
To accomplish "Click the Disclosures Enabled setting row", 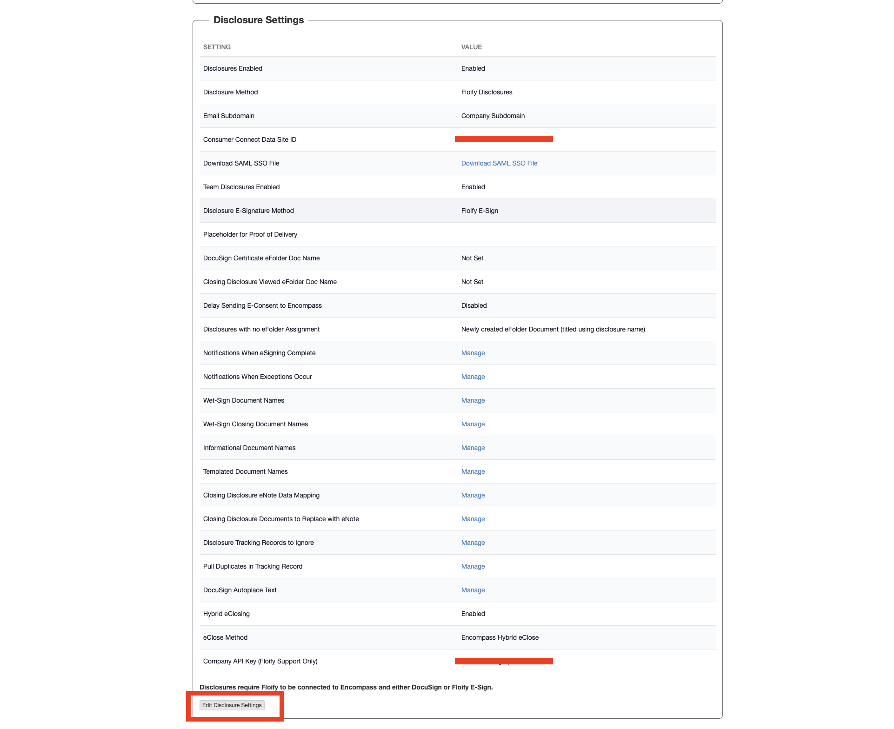I will (x=233, y=68).
